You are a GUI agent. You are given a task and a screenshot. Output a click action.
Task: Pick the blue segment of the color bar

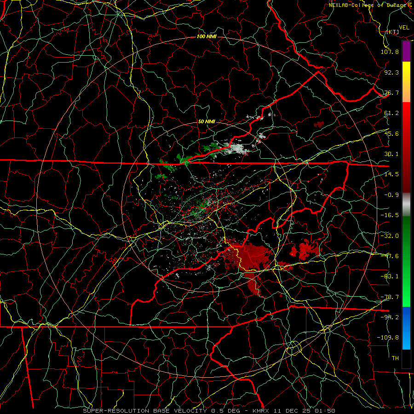point(406,328)
